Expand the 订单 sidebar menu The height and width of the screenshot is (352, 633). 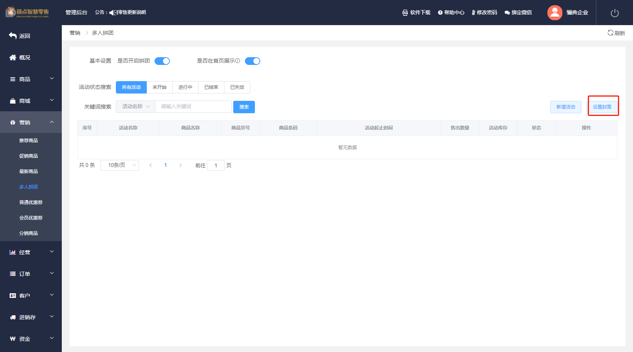click(x=52, y=274)
